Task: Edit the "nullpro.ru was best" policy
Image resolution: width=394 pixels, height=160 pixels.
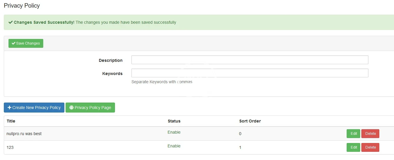Action: tap(353, 134)
